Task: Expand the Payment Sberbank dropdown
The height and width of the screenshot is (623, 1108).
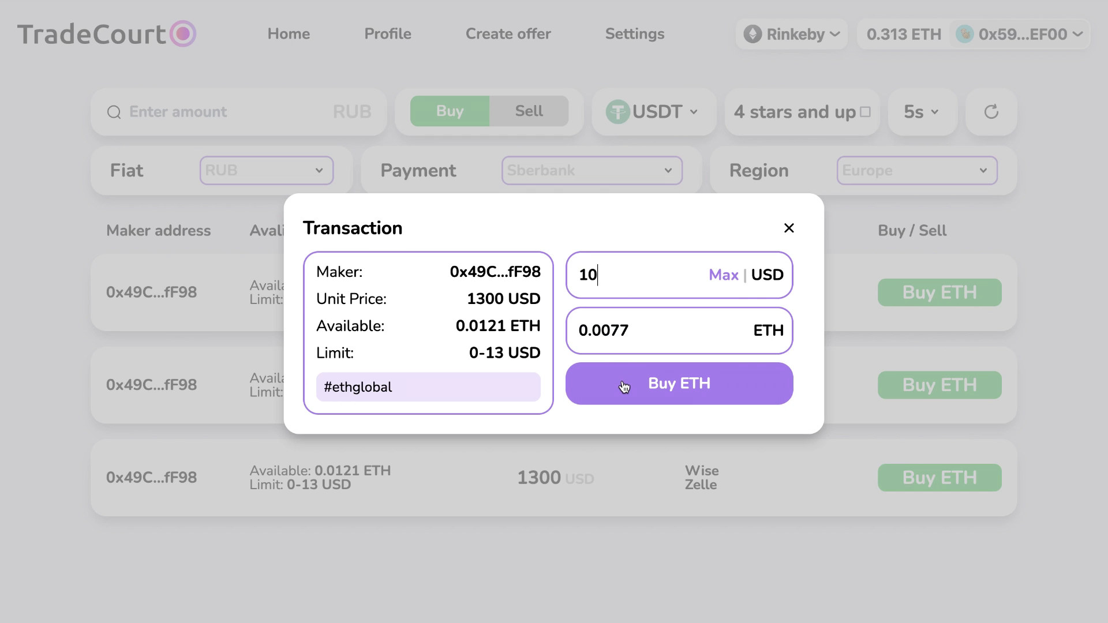Action: [x=592, y=170]
